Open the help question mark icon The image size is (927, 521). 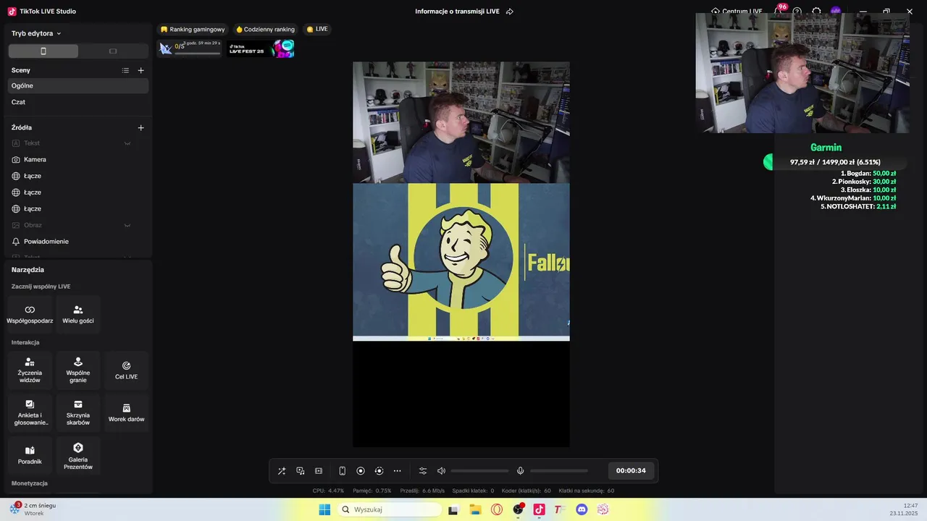797,12
